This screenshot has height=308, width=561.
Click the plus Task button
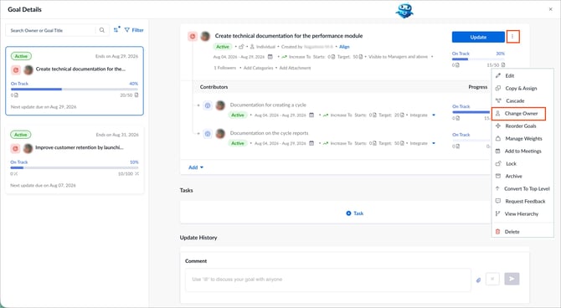[x=354, y=213]
